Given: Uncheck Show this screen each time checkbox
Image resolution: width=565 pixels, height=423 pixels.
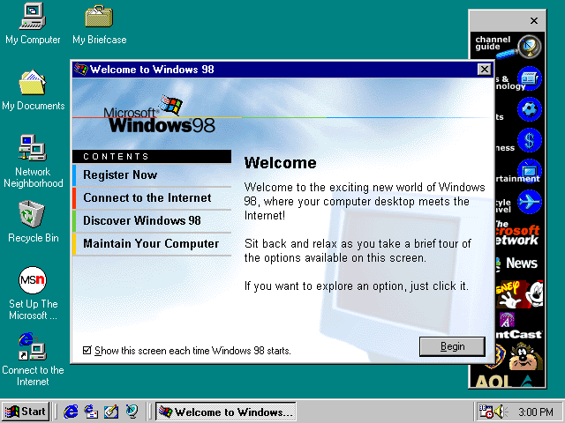Looking at the screenshot, I should click(87, 351).
